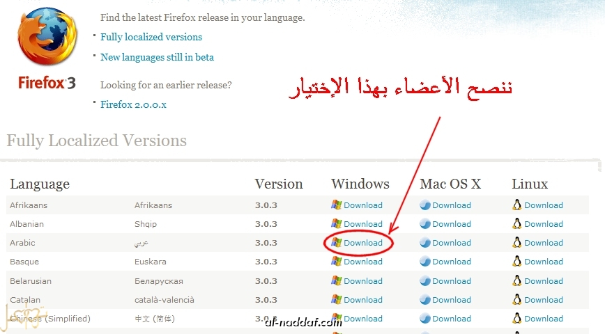Download Chinese (Simplified) Firefox for Windows
Viewport: 605px width, 334px height.
[363, 319]
